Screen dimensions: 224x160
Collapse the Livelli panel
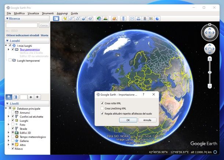coord(7,103)
